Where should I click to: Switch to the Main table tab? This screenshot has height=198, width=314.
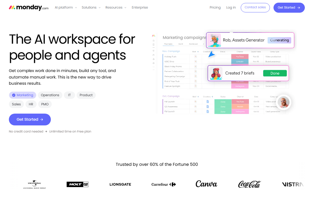(x=168, y=44)
